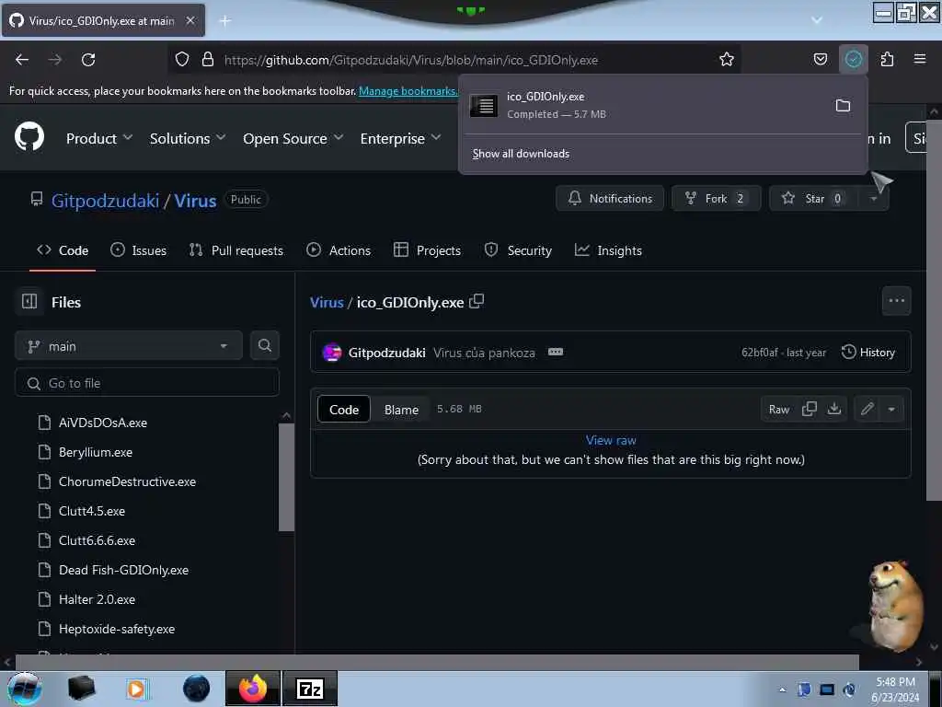Bookmark this page with the star icon
The image size is (942, 707).
click(727, 60)
